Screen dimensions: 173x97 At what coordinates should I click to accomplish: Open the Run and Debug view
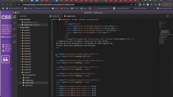click(14, 36)
